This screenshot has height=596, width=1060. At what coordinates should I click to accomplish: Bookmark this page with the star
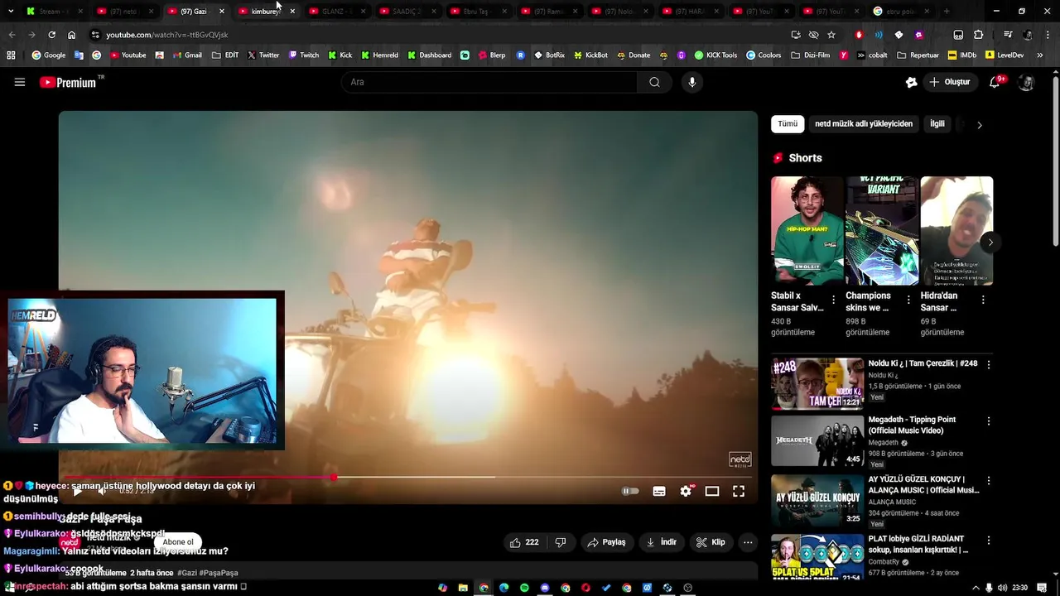(x=831, y=35)
